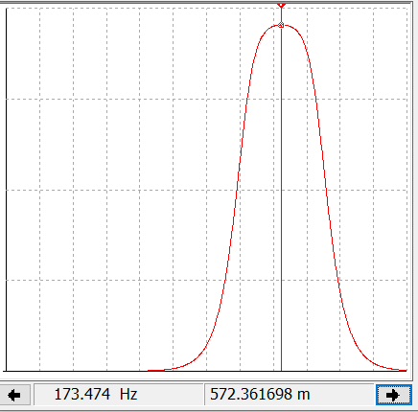This screenshot has height=412, width=418.
Task: Click the vertical red cursor line
Action: pyautogui.click(x=281, y=198)
